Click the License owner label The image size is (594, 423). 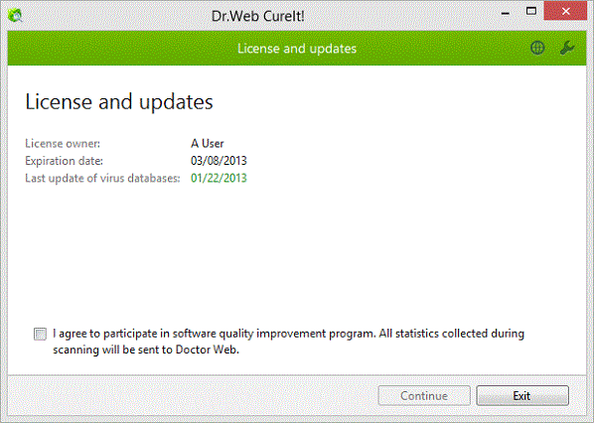click(x=63, y=144)
